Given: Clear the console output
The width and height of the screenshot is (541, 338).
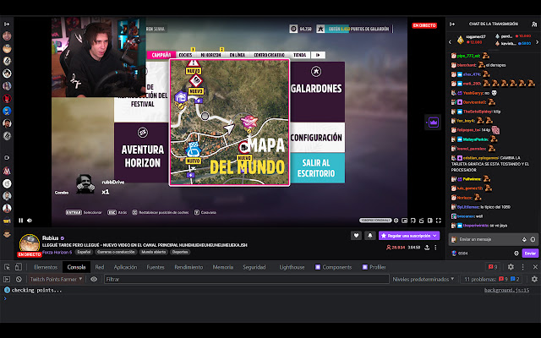Looking at the screenshot, I should point(19,279).
